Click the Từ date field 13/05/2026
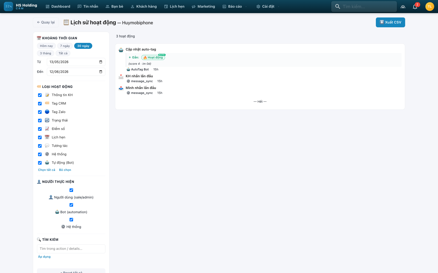Viewport: 438px width, 273px height. coord(76,62)
